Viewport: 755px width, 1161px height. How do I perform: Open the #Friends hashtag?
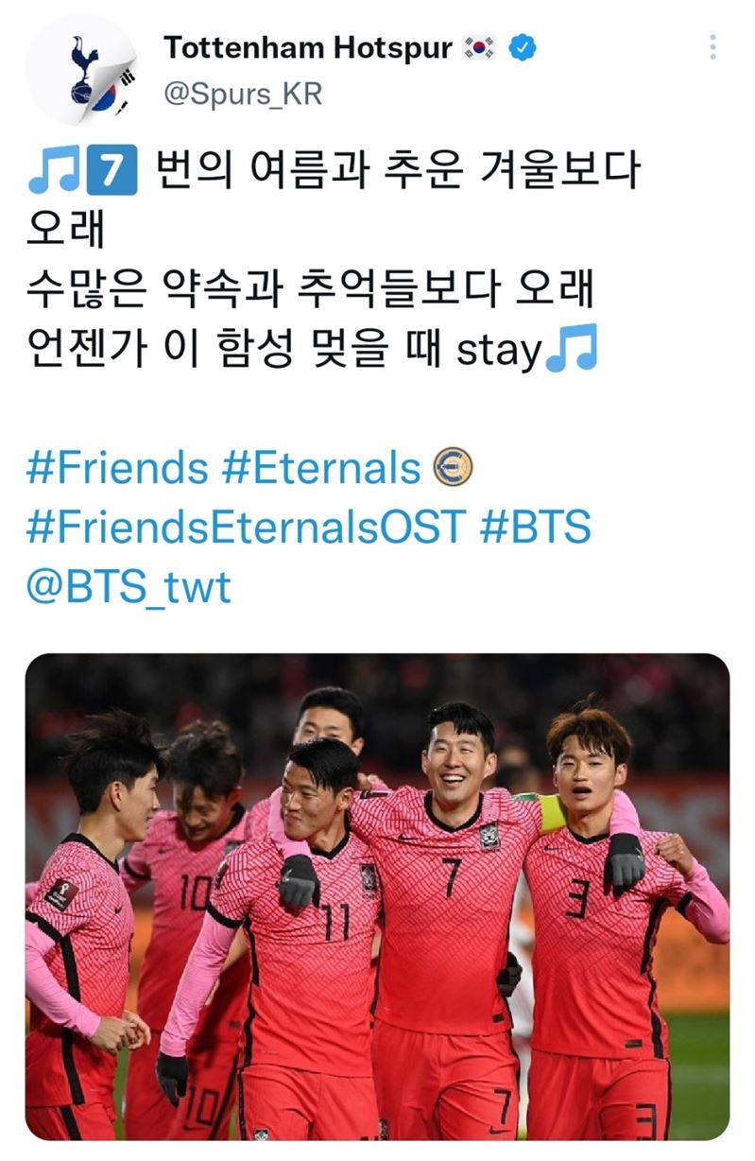[117, 468]
